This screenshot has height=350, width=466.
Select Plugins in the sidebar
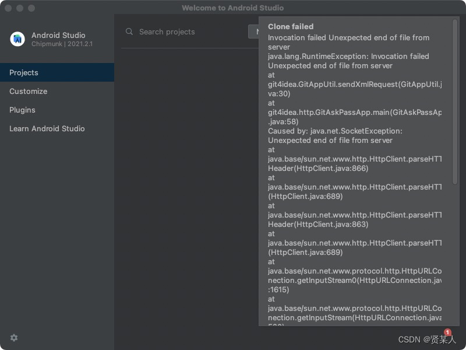click(22, 110)
